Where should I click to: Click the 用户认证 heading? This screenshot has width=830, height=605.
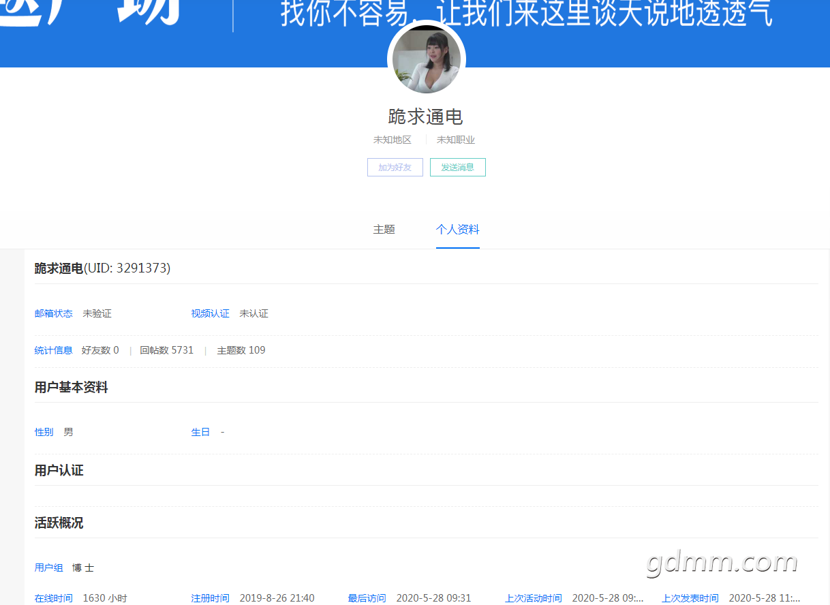tap(59, 471)
